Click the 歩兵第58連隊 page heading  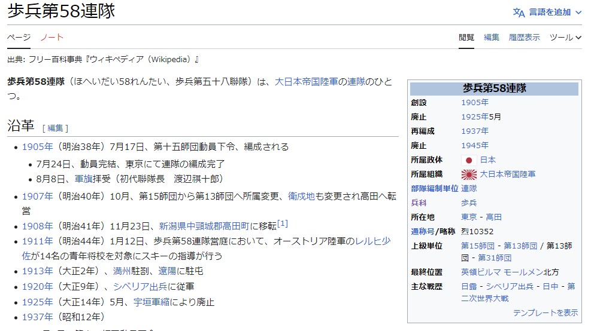point(61,11)
